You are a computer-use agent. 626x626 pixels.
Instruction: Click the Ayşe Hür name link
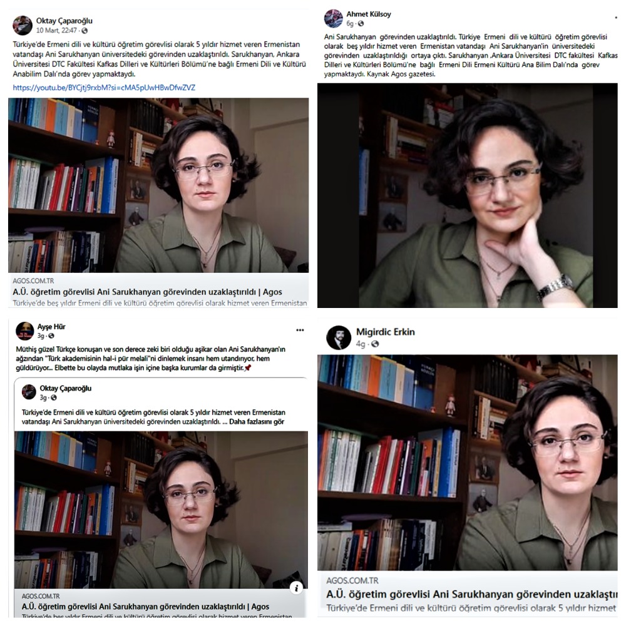51,327
